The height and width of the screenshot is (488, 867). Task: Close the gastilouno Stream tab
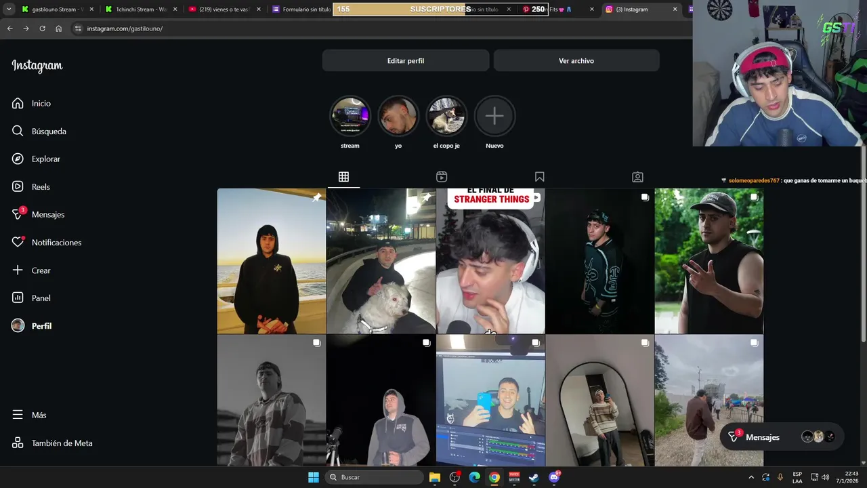tap(91, 9)
